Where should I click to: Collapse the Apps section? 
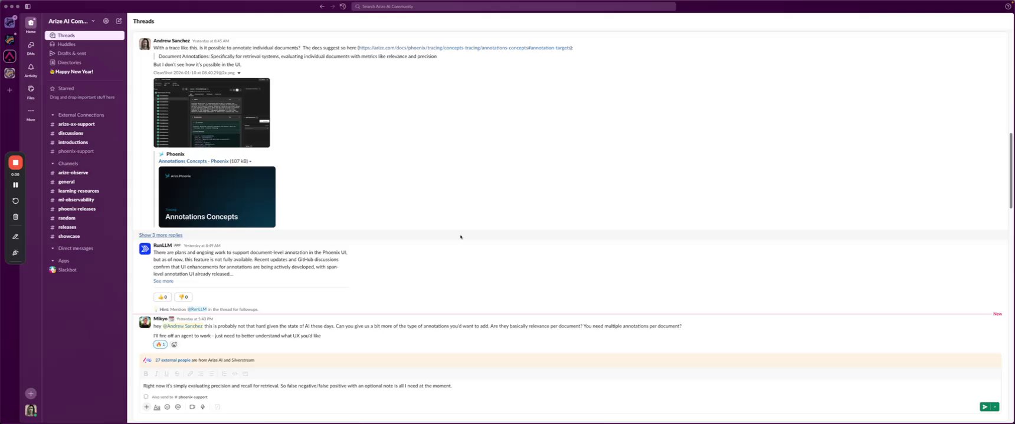click(53, 261)
